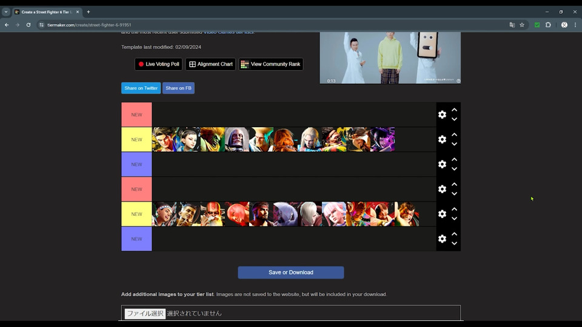
Task: Open settings gear of the bottom blue tier
Action: (442, 239)
